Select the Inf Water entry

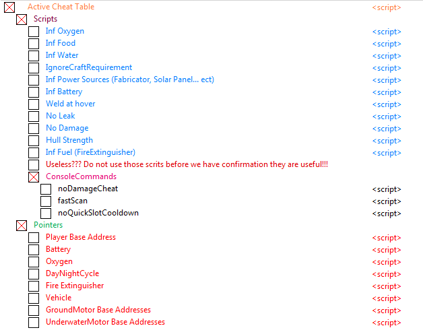pyautogui.click(x=62, y=55)
